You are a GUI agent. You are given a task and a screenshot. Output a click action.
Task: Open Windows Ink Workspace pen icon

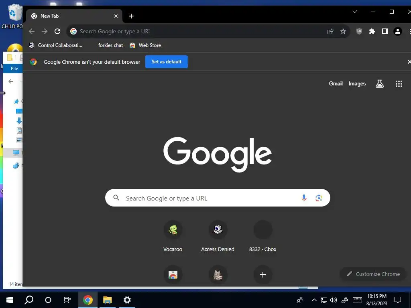click(x=345, y=300)
